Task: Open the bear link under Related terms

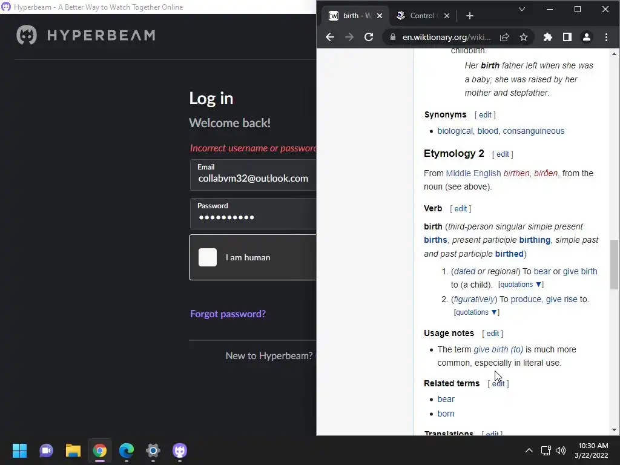Action: [x=446, y=400]
